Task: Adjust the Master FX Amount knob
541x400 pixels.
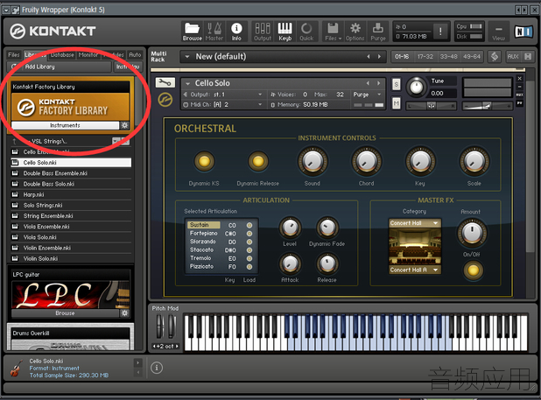Action: pos(472,233)
